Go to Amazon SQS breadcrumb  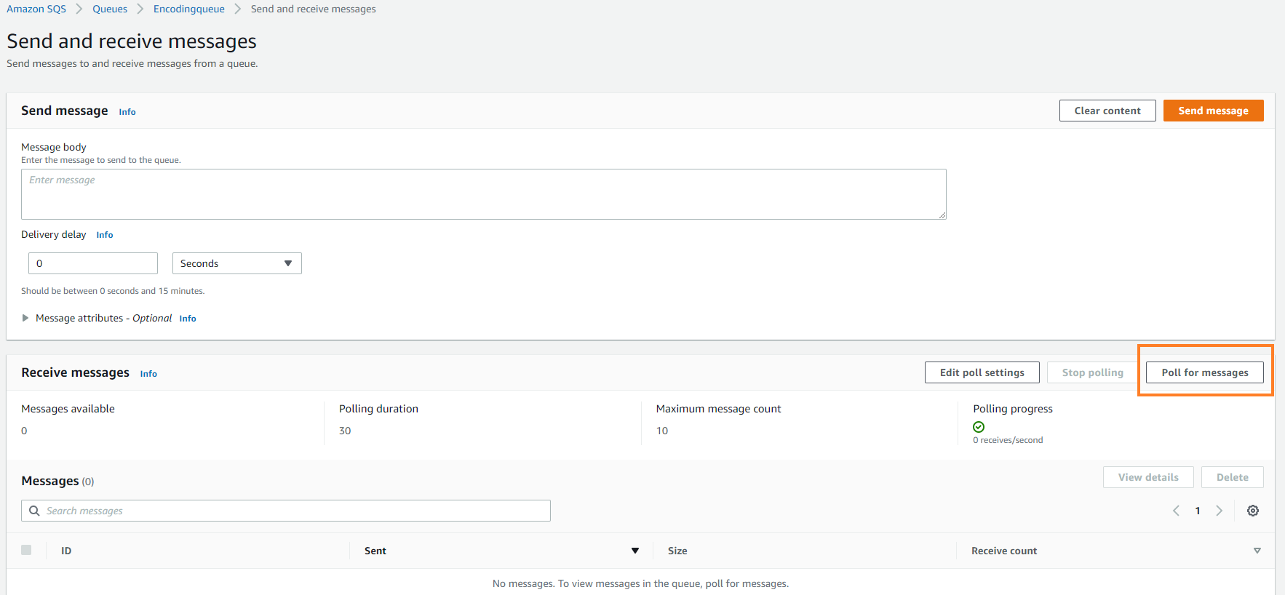pos(36,9)
